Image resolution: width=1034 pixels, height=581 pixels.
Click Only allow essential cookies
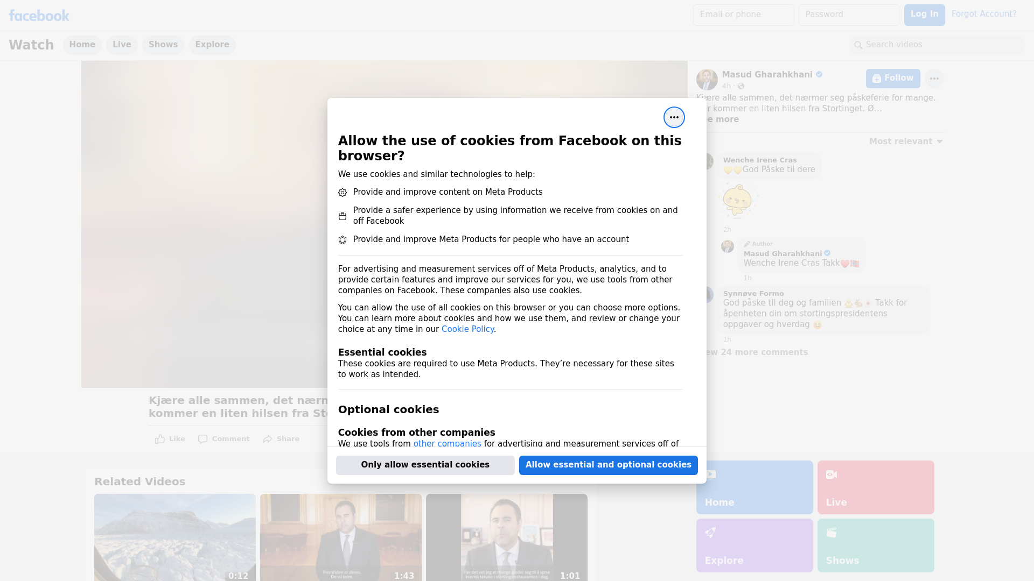tap(425, 465)
